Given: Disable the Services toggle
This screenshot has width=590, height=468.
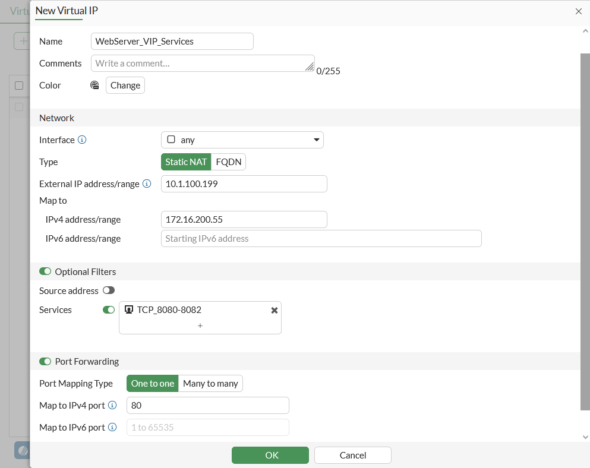Looking at the screenshot, I should [x=109, y=309].
